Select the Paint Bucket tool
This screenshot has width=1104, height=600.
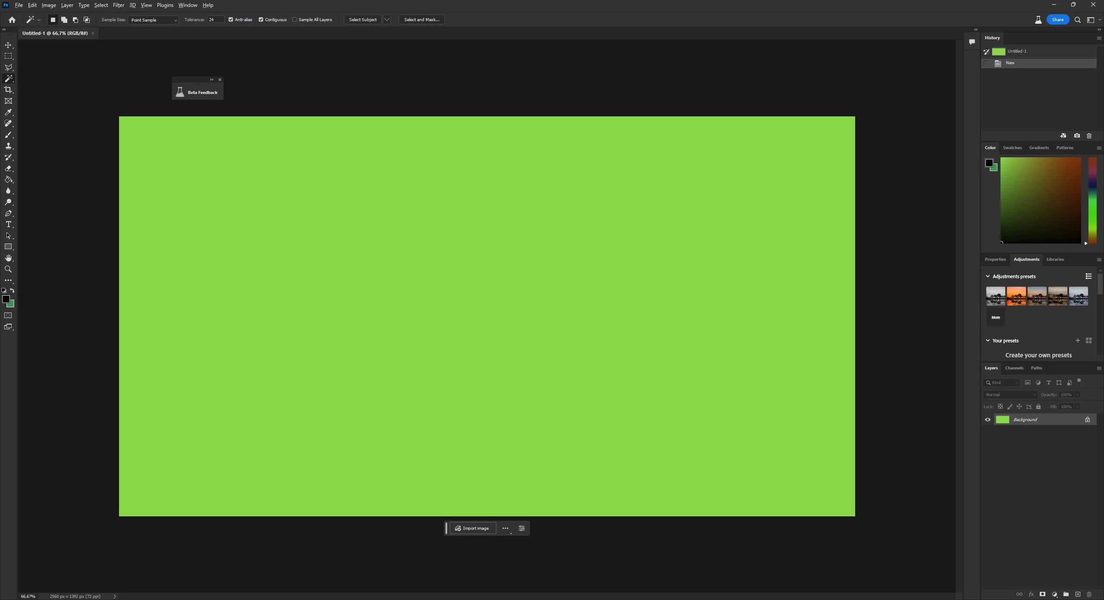(8, 180)
